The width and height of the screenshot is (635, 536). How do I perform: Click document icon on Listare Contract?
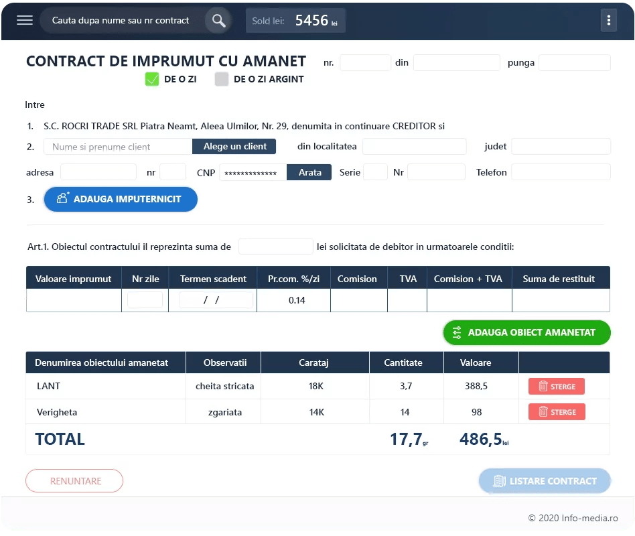point(499,481)
